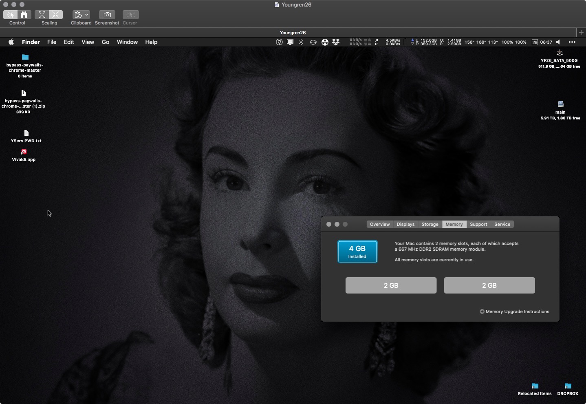Click the three-dots overflow menu bar icon
This screenshot has width=586, height=404.
pos(572,42)
